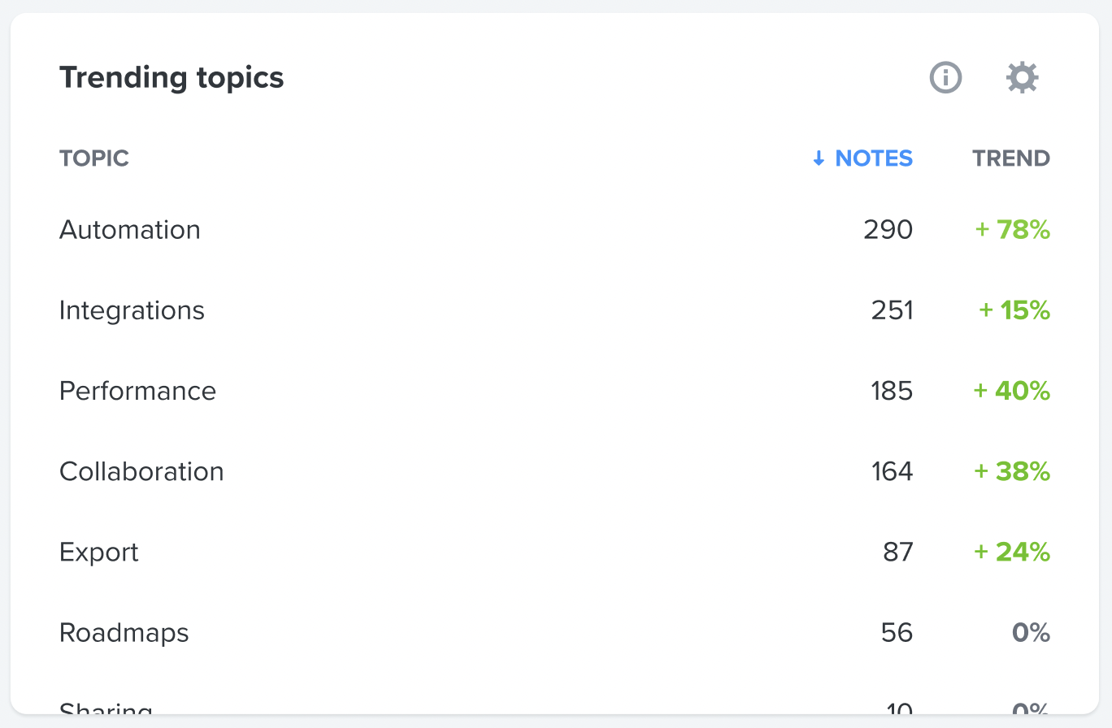Image resolution: width=1112 pixels, height=728 pixels.
Task: Open the Collaboration topic
Action: (x=141, y=471)
